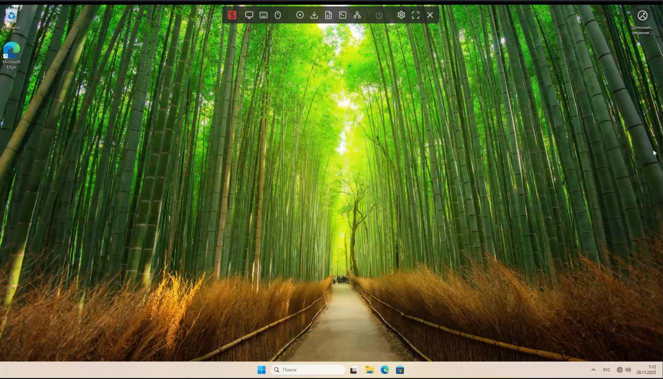
Task: Select the Дополнит... сведения desktop icon
Action: pos(643,22)
